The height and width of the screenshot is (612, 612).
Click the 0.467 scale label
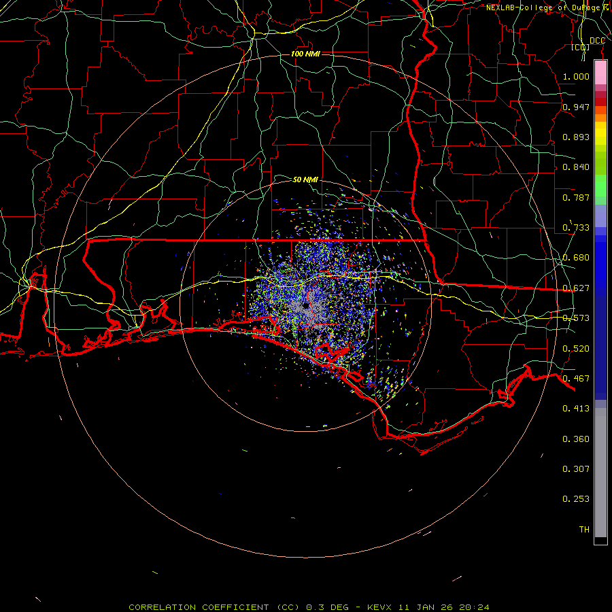tap(576, 379)
